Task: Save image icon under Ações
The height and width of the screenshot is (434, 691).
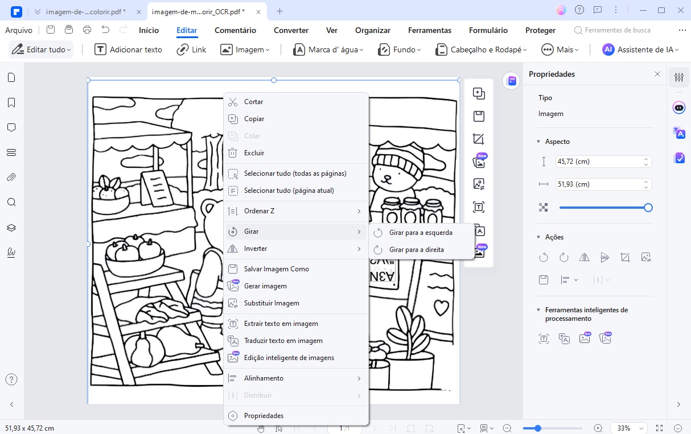Action: [544, 280]
